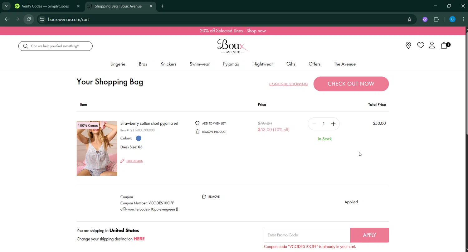Open the Pyjamas menu

231,64
